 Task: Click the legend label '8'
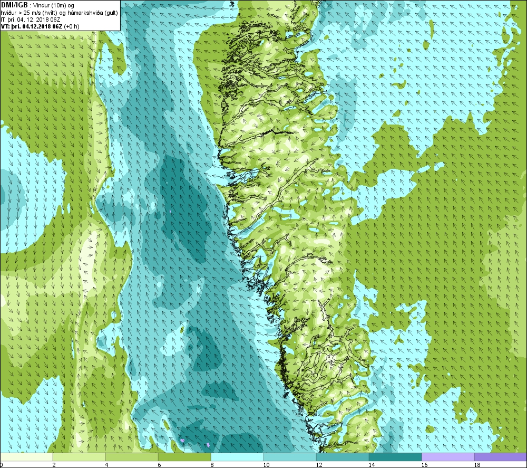coord(212,465)
